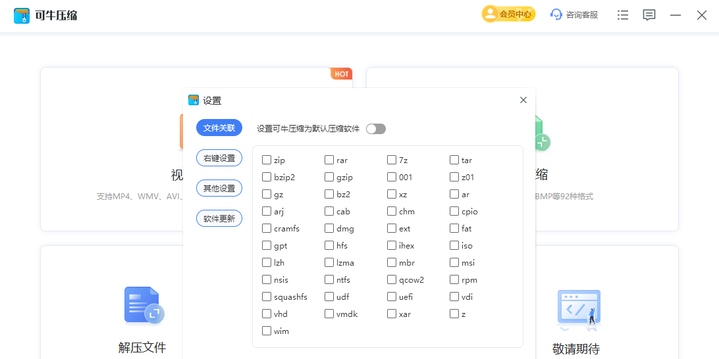This screenshot has height=359, width=719.
Task: Select the mbr association checkbox
Action: point(391,262)
